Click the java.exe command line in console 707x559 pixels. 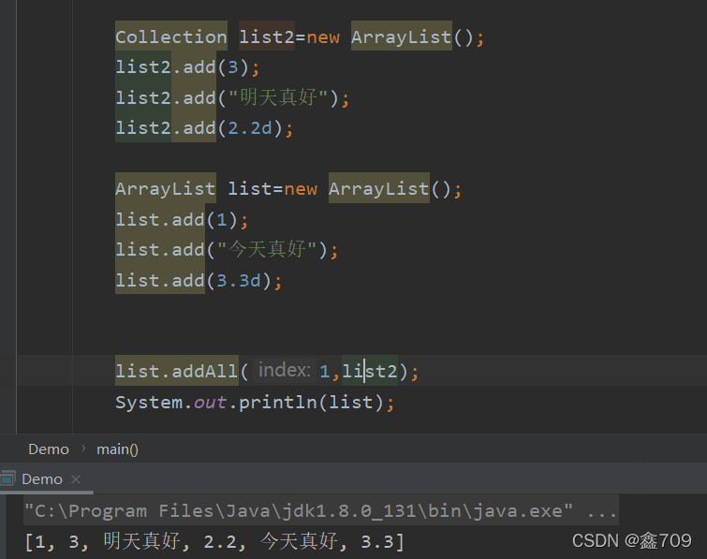click(x=320, y=510)
